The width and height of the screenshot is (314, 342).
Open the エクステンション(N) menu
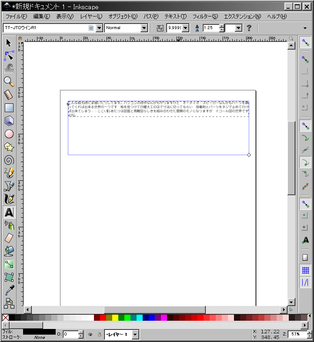pos(242,17)
